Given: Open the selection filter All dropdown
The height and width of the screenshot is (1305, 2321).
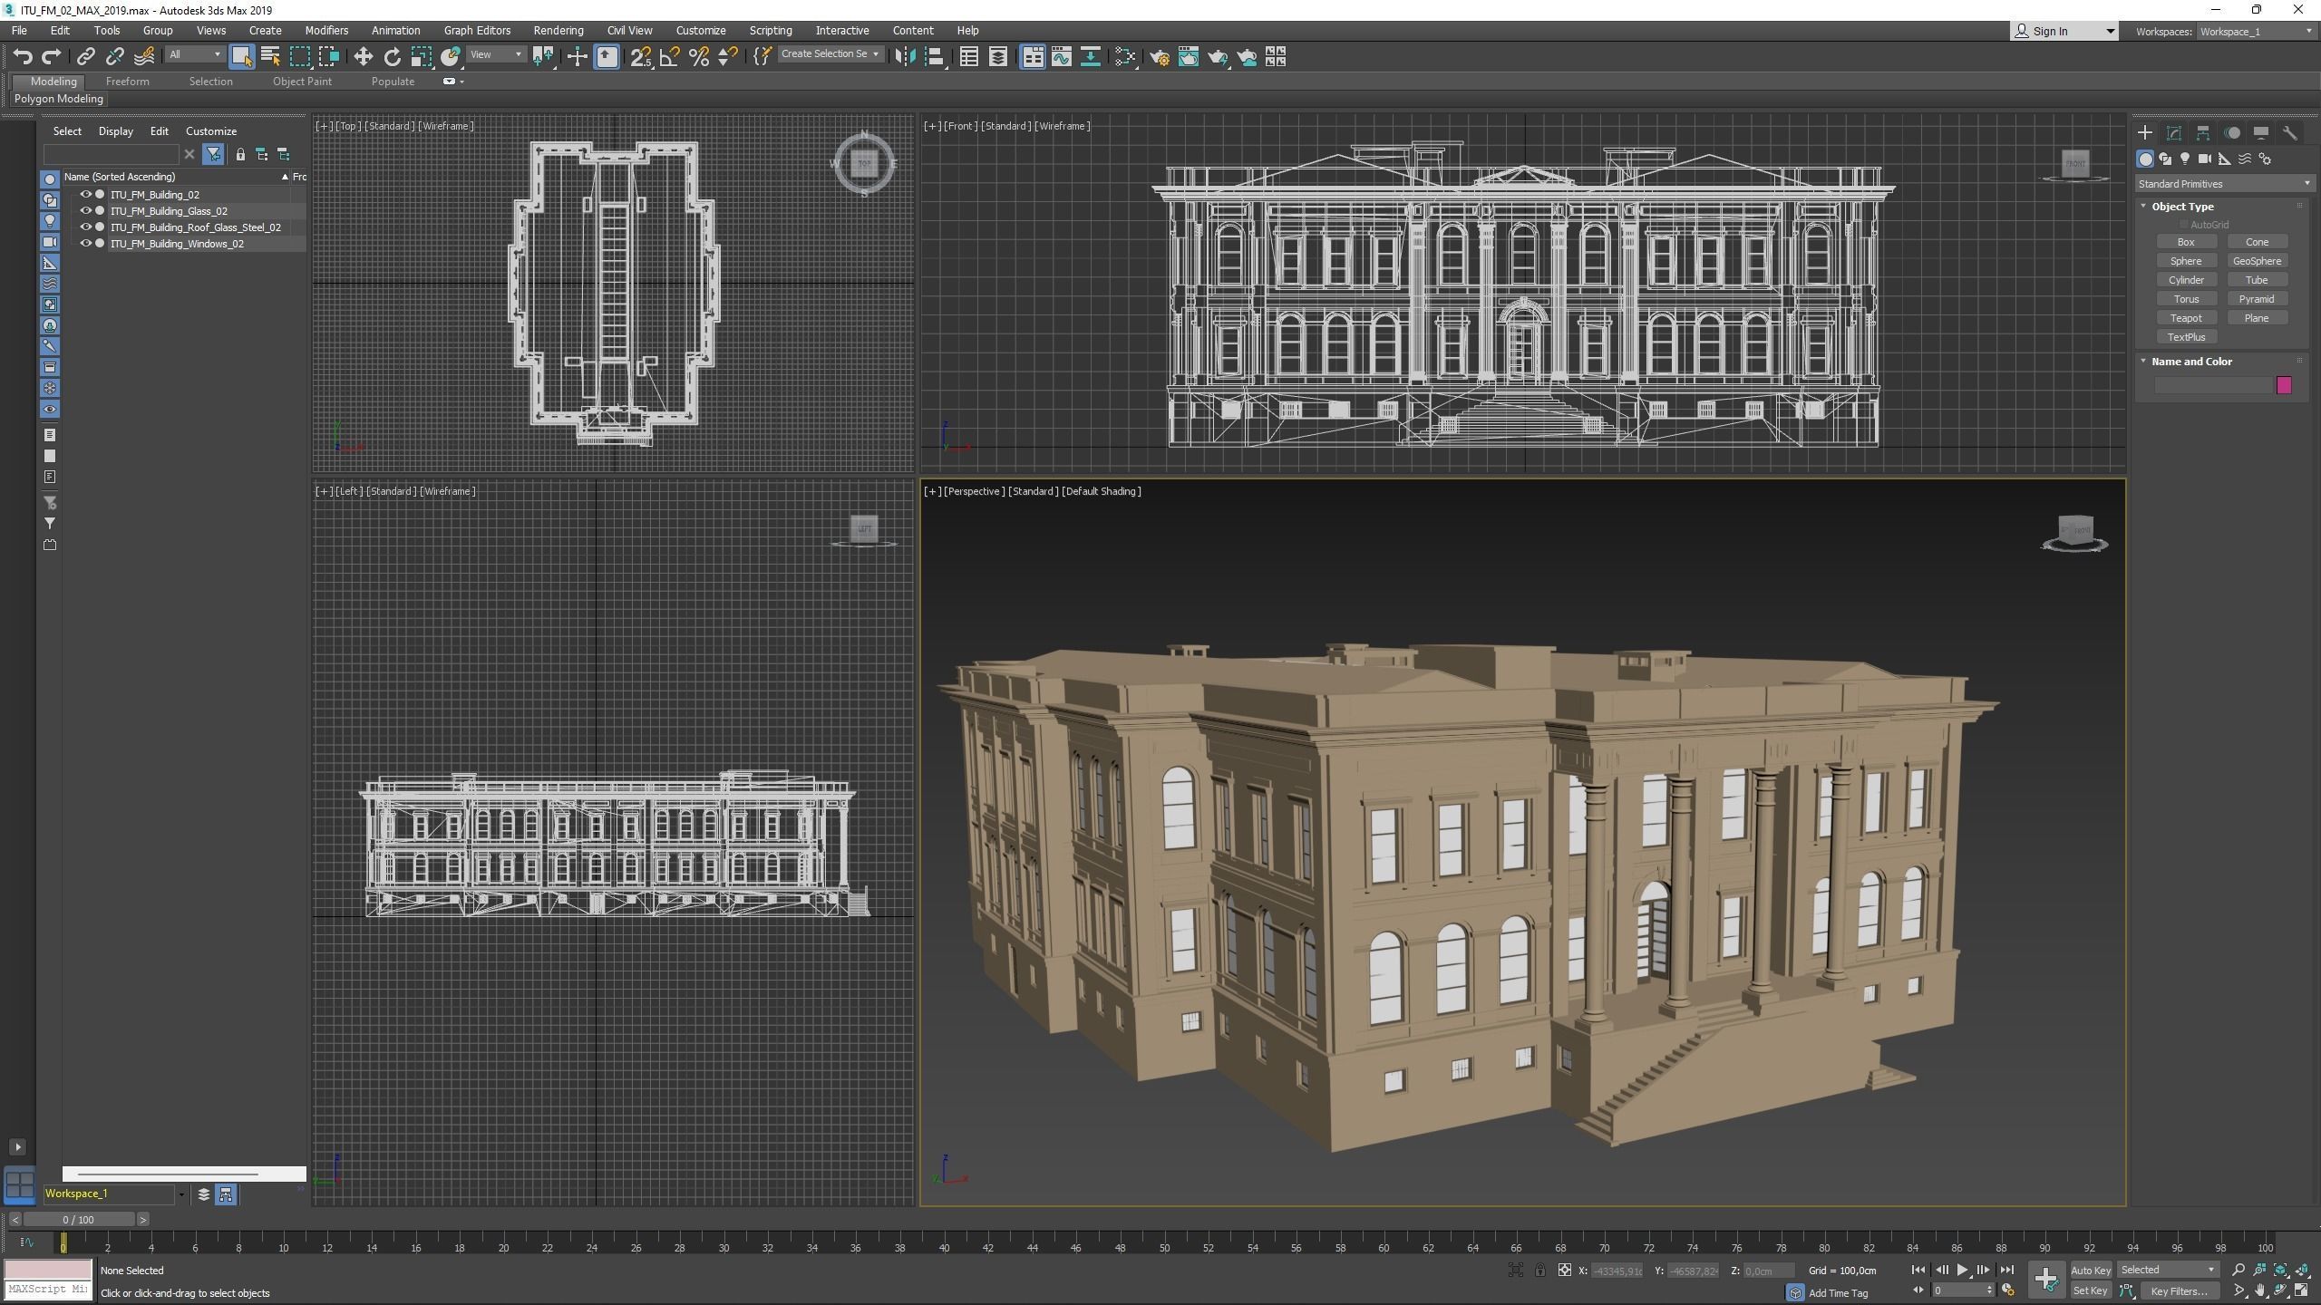Looking at the screenshot, I should point(195,55).
